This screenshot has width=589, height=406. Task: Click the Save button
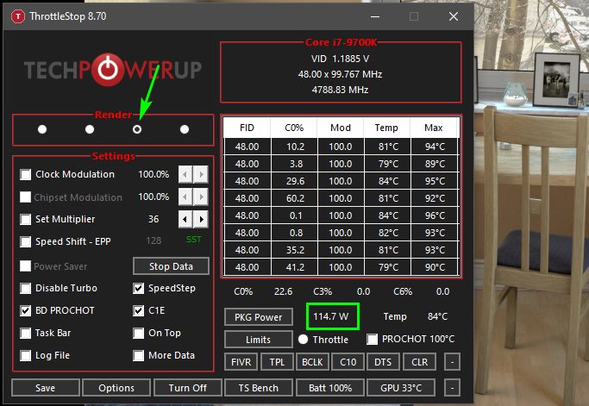[46, 388]
